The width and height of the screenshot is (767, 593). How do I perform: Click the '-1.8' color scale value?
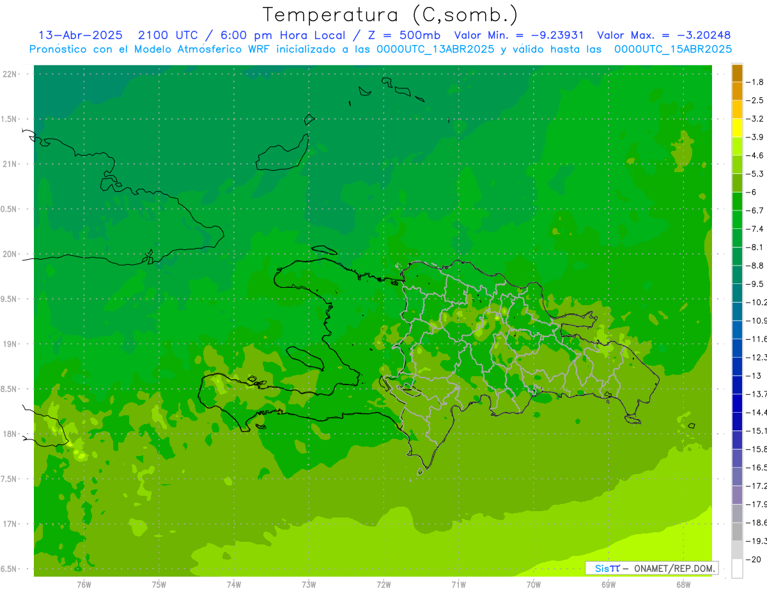pyautogui.click(x=755, y=82)
